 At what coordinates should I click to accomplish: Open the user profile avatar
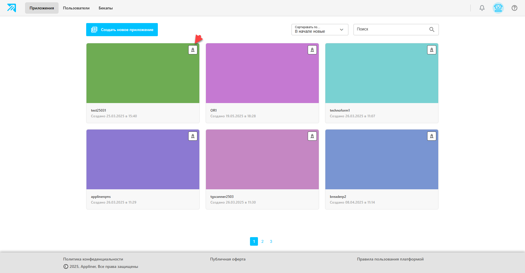498,8
